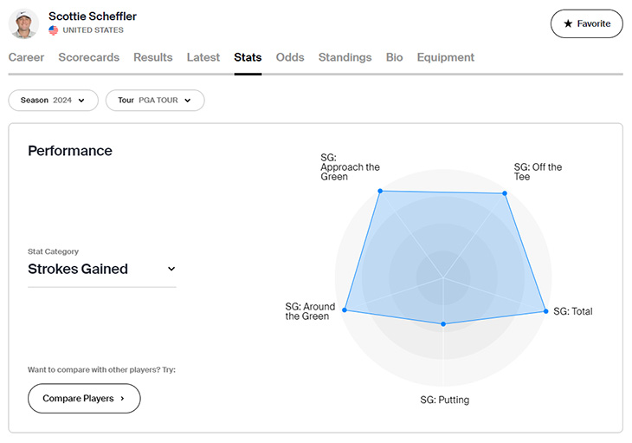632x443 pixels.
Task: Click the SG: Approach the Green data point
Action: tap(379, 191)
